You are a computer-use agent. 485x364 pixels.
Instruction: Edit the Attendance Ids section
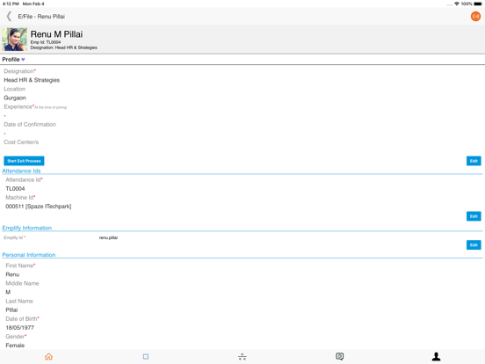(x=474, y=216)
